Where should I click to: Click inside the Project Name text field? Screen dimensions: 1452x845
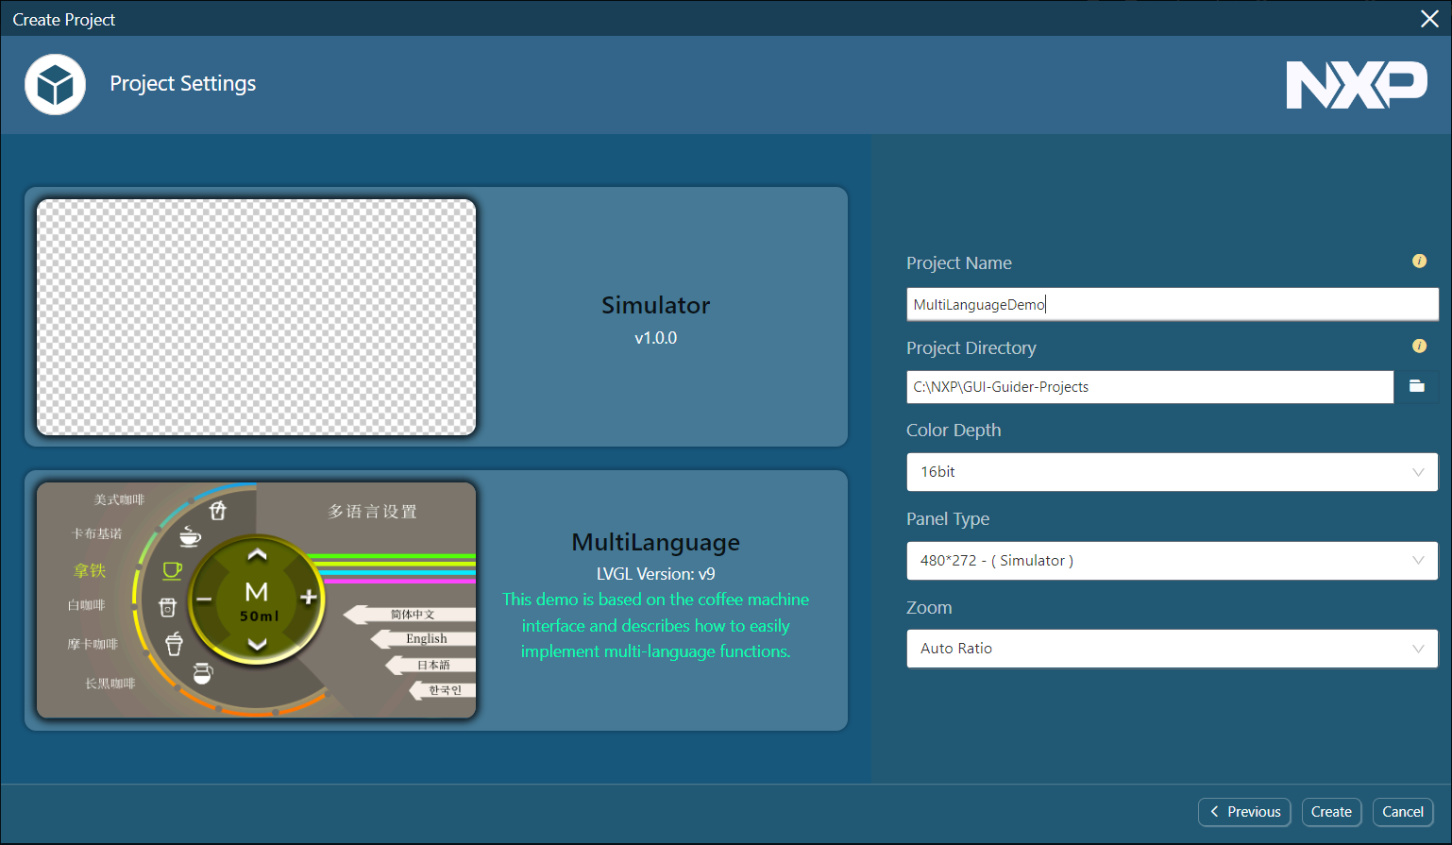coord(1171,304)
